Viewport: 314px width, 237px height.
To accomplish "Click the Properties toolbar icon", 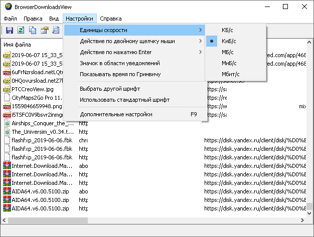I will coord(45,30).
